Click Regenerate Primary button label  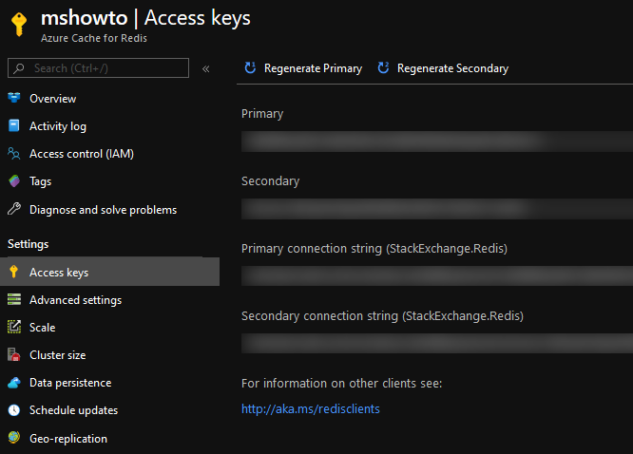coord(313,68)
